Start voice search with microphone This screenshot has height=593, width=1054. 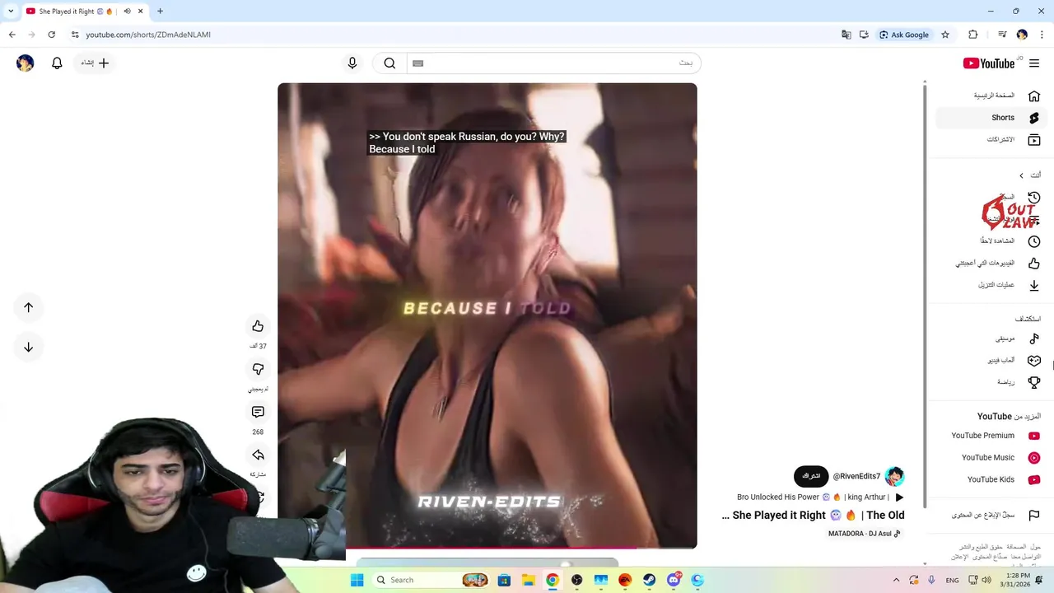(352, 63)
